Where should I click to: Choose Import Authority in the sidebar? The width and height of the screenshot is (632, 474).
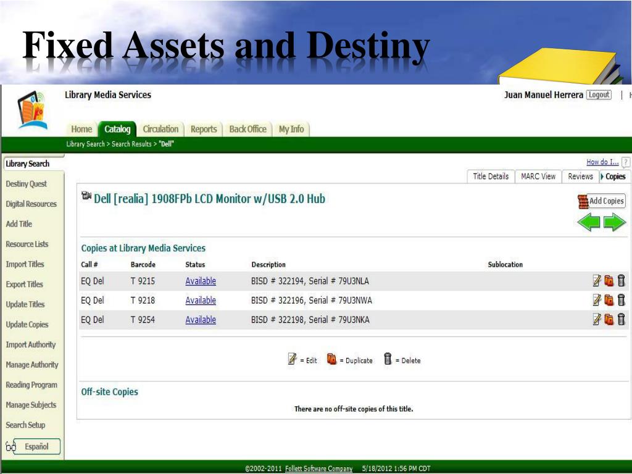click(31, 344)
